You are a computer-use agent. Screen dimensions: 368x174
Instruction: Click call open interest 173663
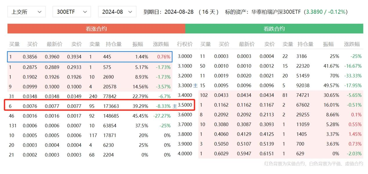[x=111, y=106]
